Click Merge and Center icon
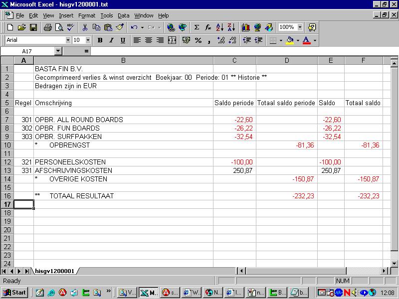 tap(172, 40)
